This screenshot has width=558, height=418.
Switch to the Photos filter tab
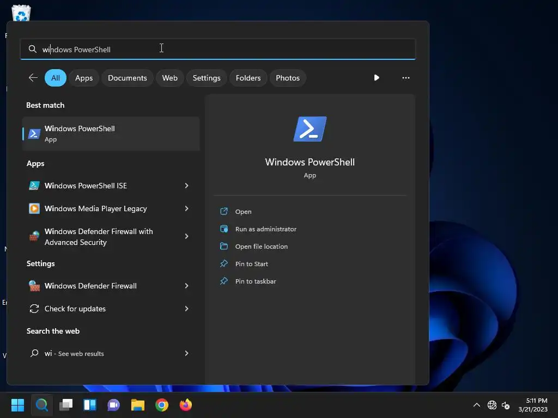288,78
